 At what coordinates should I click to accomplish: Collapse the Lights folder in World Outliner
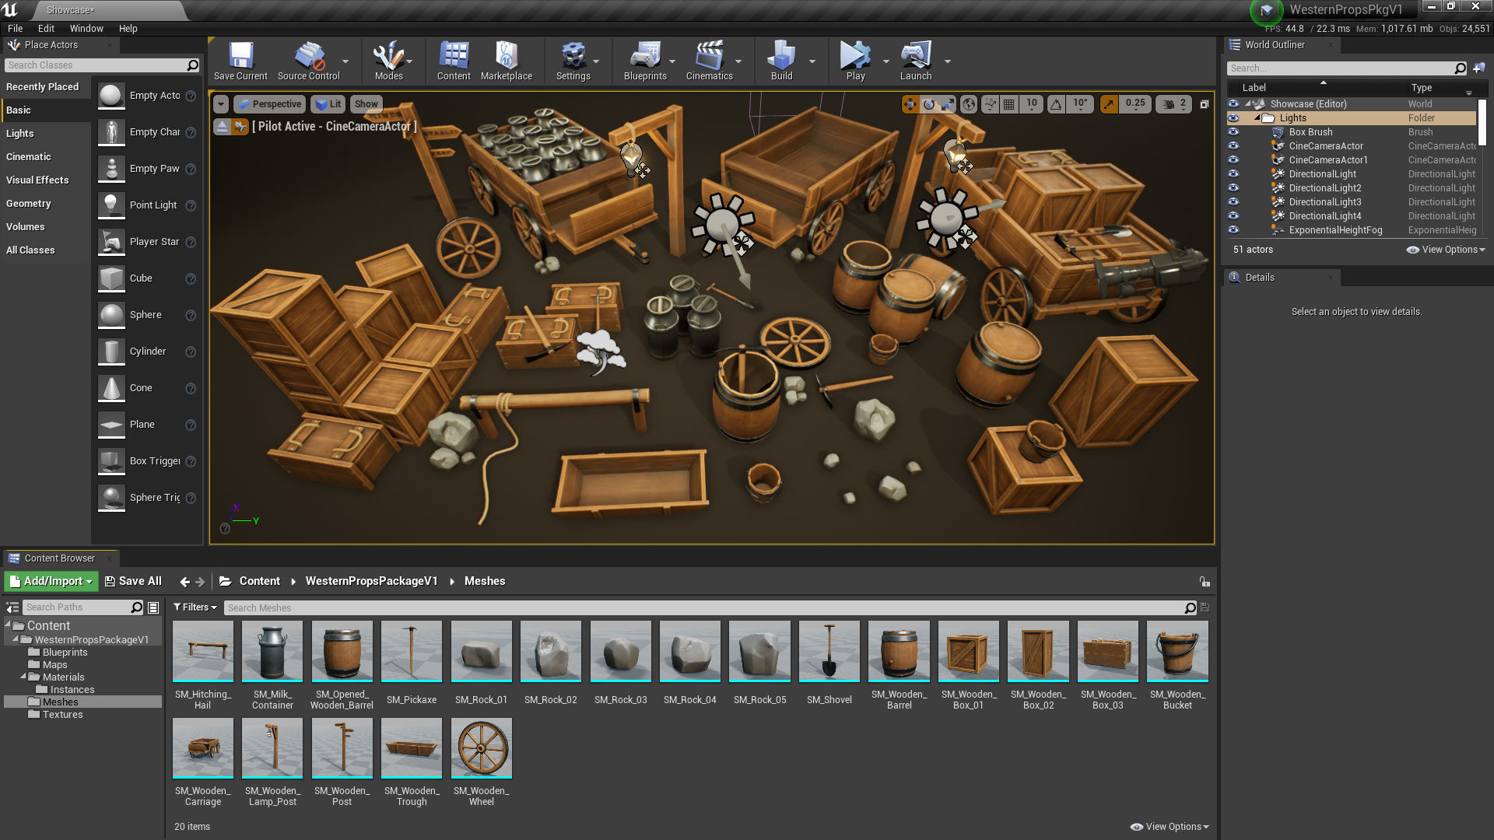[x=1257, y=117]
